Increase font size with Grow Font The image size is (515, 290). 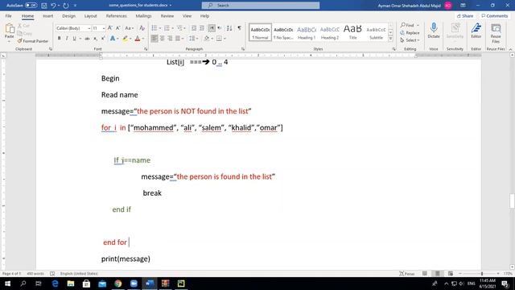click(110, 28)
